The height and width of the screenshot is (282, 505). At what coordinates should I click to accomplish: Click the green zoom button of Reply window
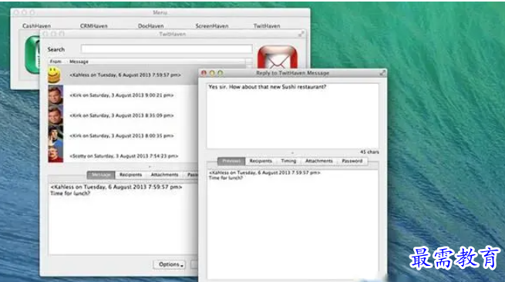coord(221,73)
